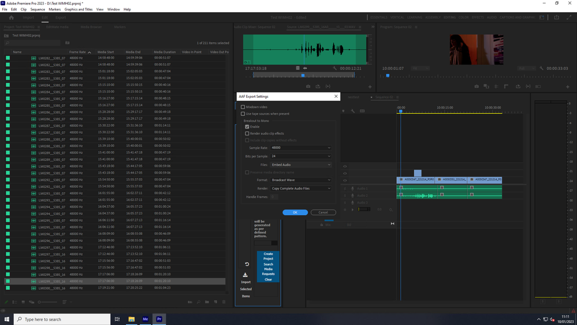Screen dimensions: 577x325
Task: Click Project panel delete trash icon
Action: 224,302
